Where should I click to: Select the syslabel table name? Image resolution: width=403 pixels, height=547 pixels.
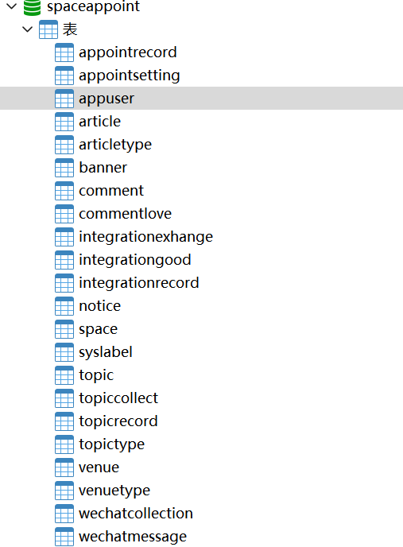pyautogui.click(x=106, y=352)
